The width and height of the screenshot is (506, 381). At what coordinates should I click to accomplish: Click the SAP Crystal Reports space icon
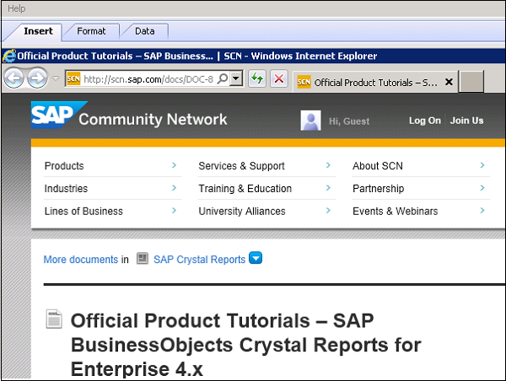coord(142,259)
